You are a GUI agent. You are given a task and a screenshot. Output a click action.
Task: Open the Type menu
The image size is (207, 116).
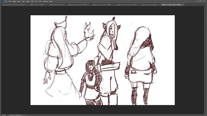point(23,1)
